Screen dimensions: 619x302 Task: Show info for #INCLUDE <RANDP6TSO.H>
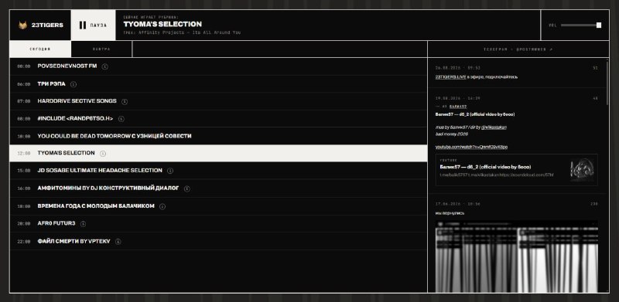(x=121, y=119)
